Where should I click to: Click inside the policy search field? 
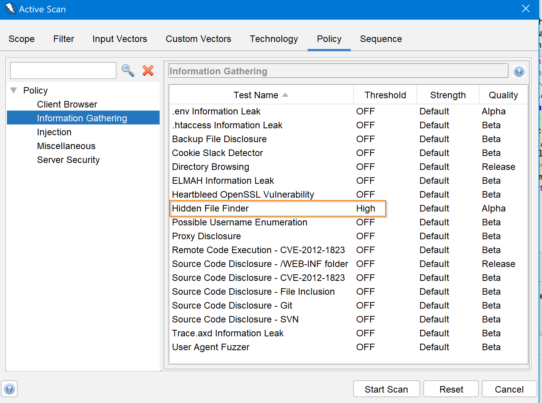[x=63, y=71]
